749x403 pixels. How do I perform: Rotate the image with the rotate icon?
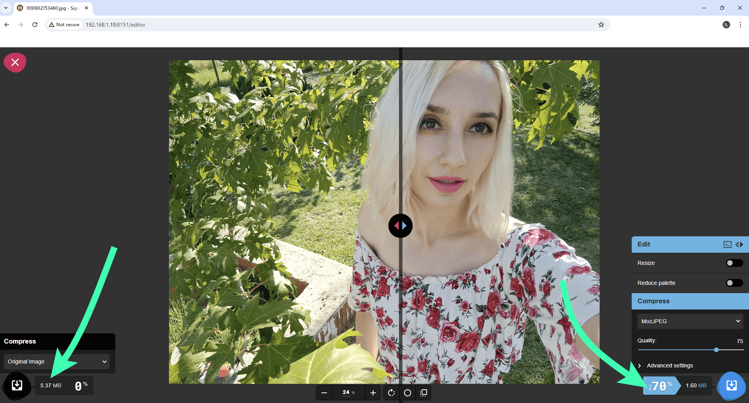click(391, 393)
